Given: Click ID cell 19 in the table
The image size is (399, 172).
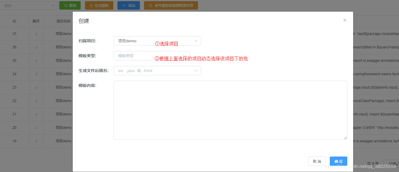Looking at the screenshot, I should click(14, 141).
